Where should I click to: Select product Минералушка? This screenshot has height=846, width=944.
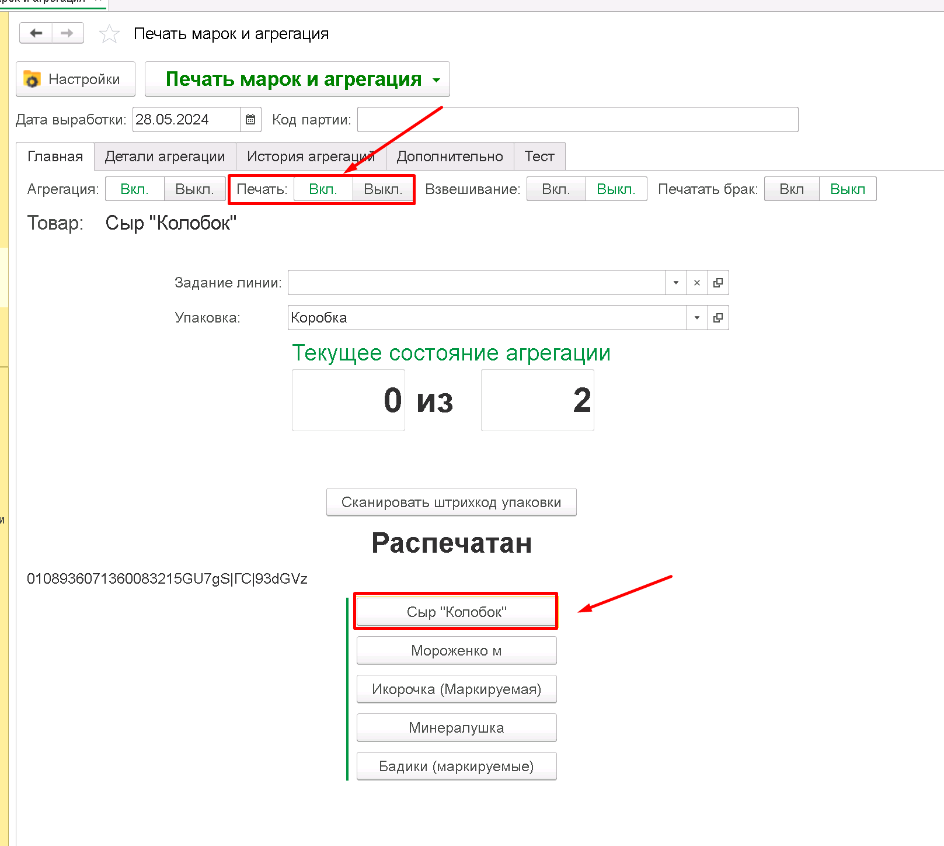pos(457,727)
